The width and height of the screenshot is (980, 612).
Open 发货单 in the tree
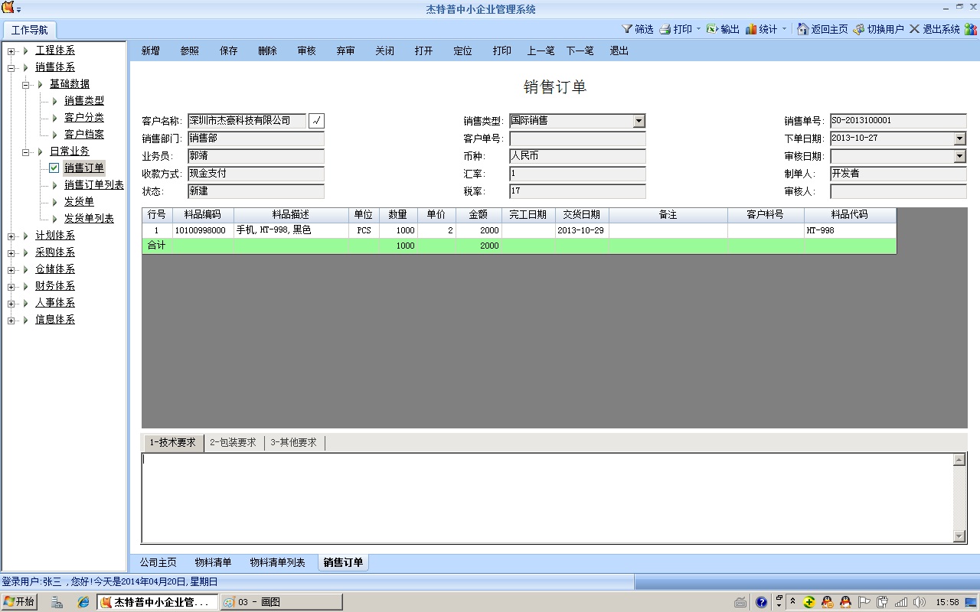(80, 201)
